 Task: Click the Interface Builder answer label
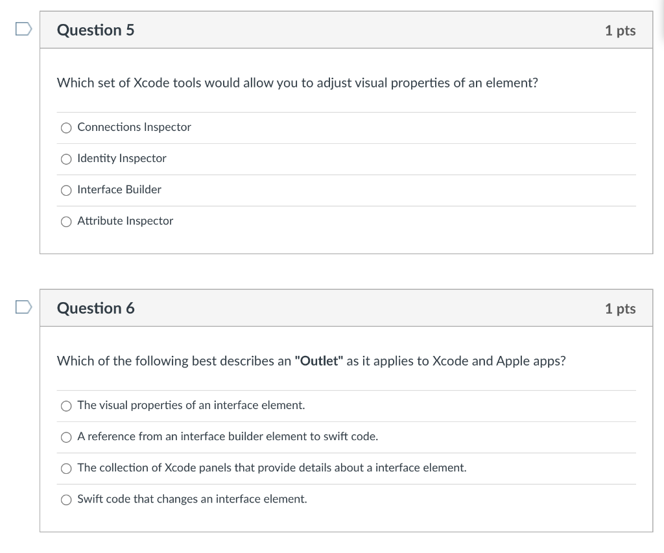[119, 189]
